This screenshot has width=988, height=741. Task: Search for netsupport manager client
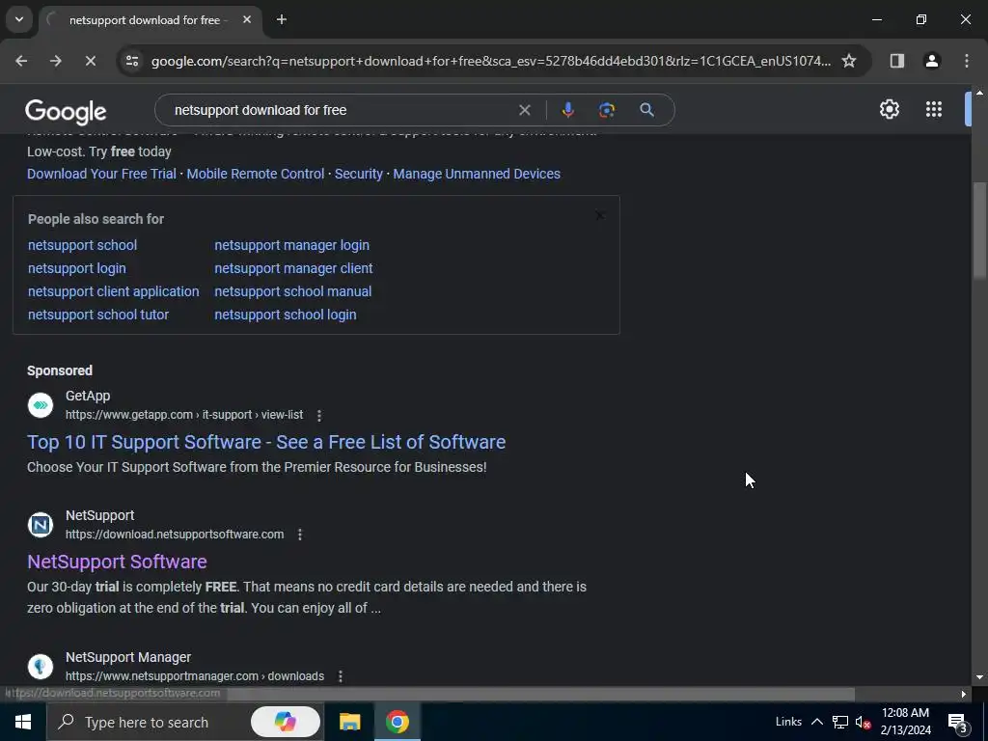coord(293,268)
